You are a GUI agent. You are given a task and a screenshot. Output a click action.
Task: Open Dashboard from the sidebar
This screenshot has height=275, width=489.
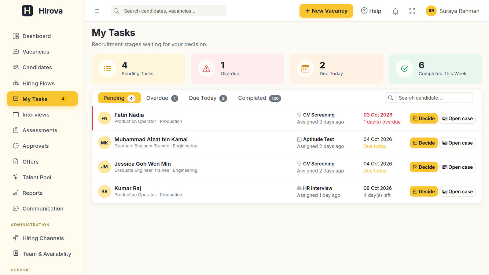click(x=42, y=36)
